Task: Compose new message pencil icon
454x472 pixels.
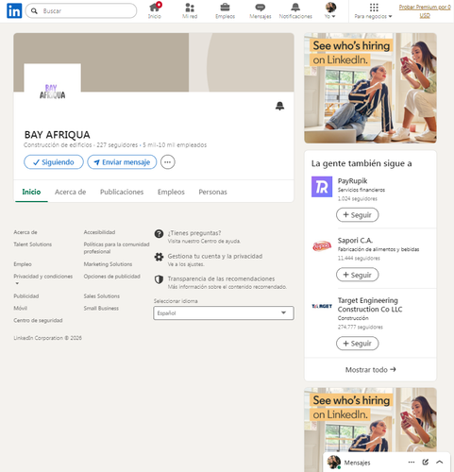Action: coord(426,463)
